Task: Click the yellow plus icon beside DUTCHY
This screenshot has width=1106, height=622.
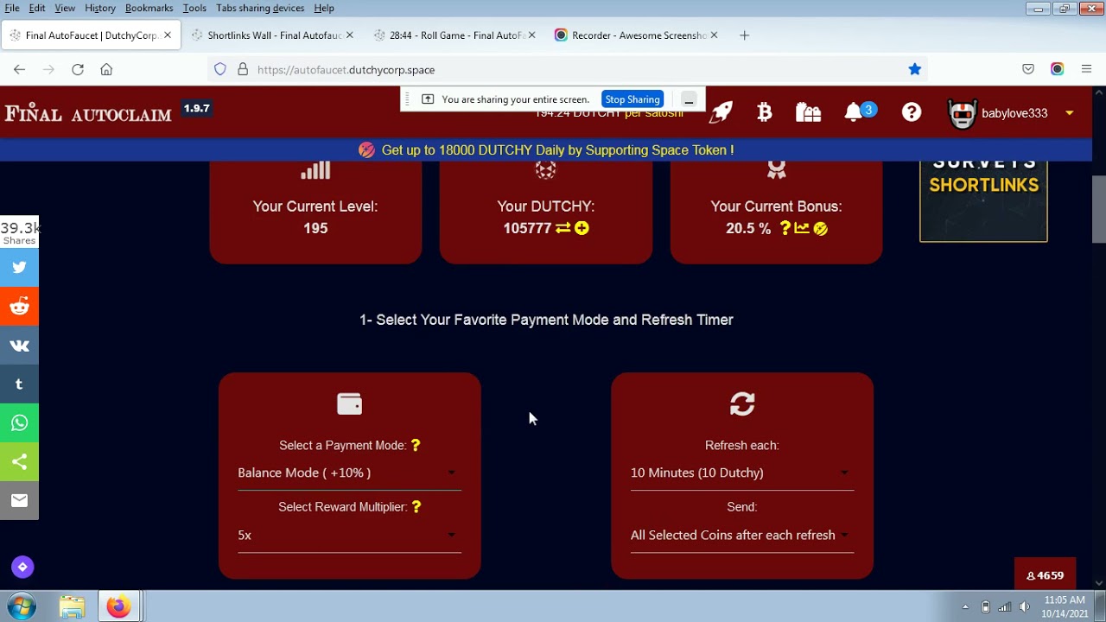Action: pos(582,228)
